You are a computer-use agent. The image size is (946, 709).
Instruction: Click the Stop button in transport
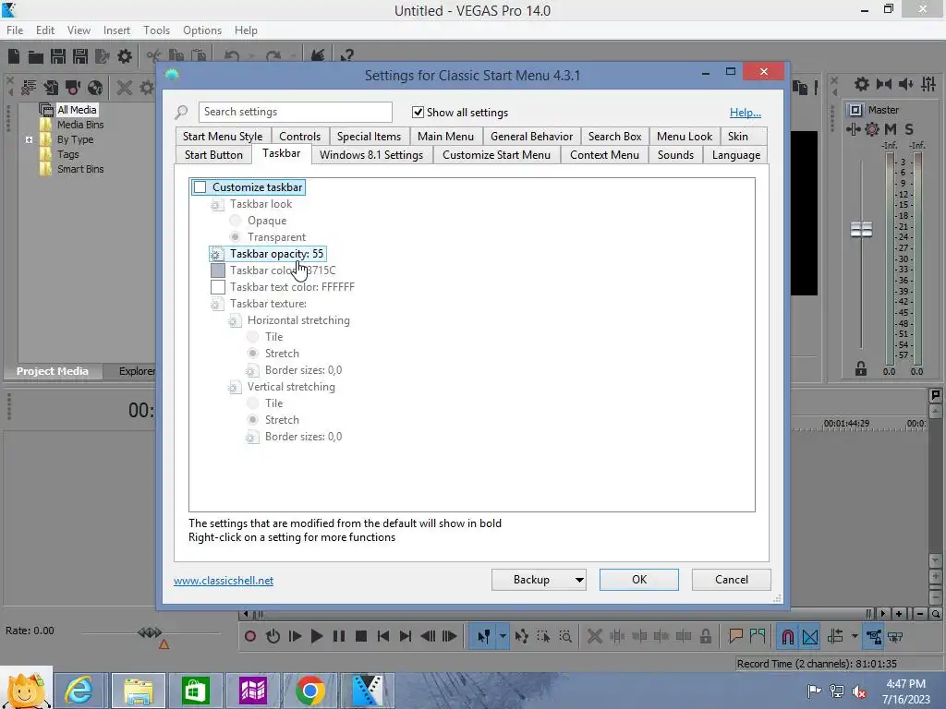click(361, 637)
